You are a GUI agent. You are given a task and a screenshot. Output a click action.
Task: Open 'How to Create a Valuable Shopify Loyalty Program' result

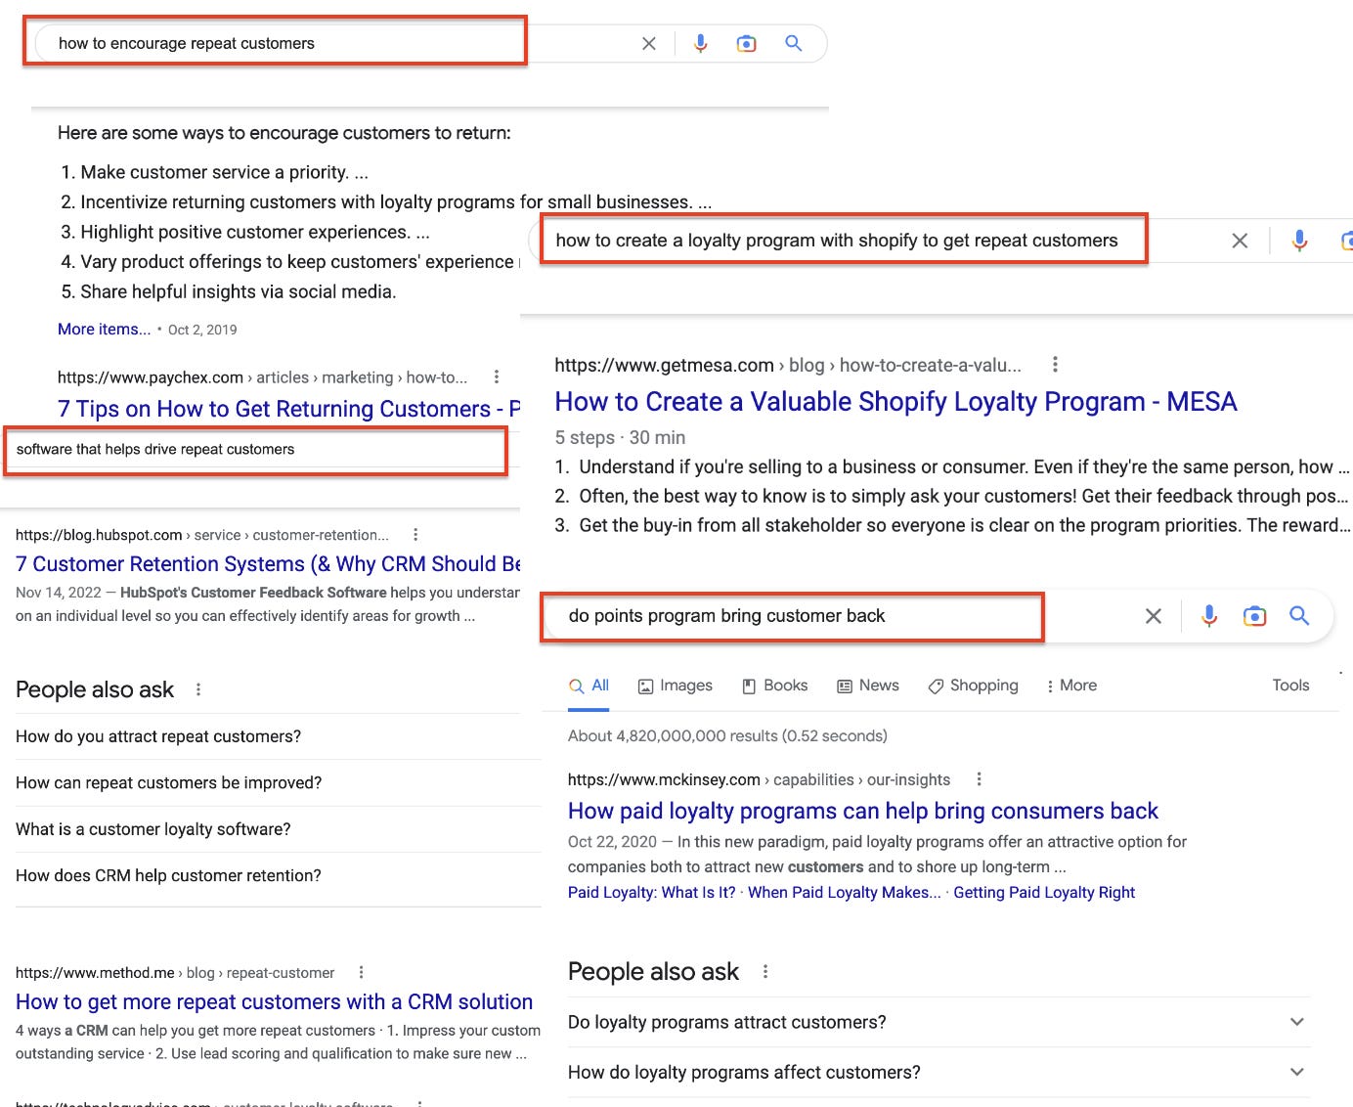(x=895, y=402)
